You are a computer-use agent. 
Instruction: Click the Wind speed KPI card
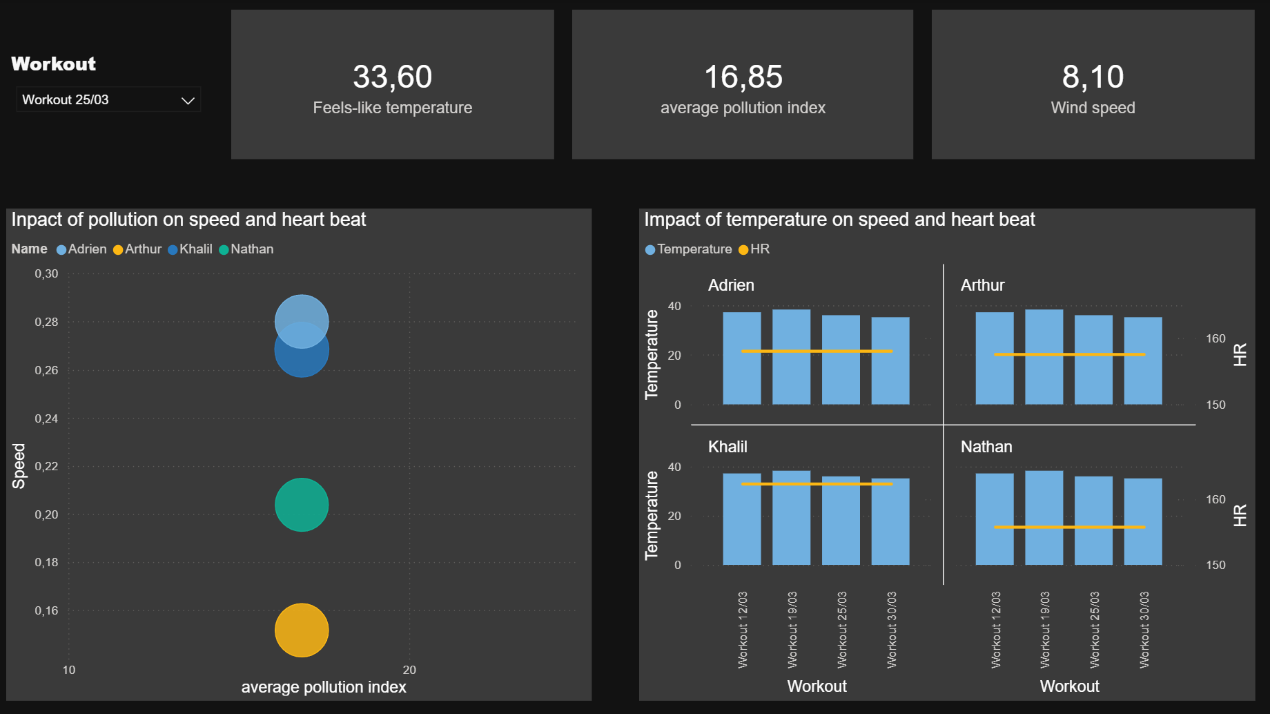tap(1093, 84)
